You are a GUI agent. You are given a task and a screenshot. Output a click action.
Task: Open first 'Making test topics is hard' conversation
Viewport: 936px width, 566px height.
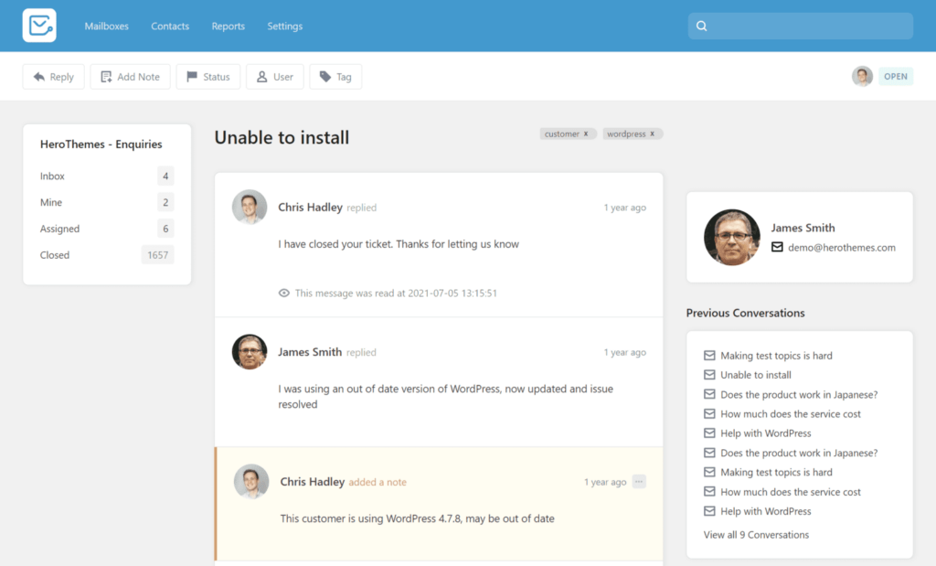point(776,356)
